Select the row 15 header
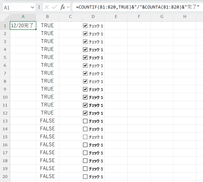203x182 pixels. coord(5,137)
